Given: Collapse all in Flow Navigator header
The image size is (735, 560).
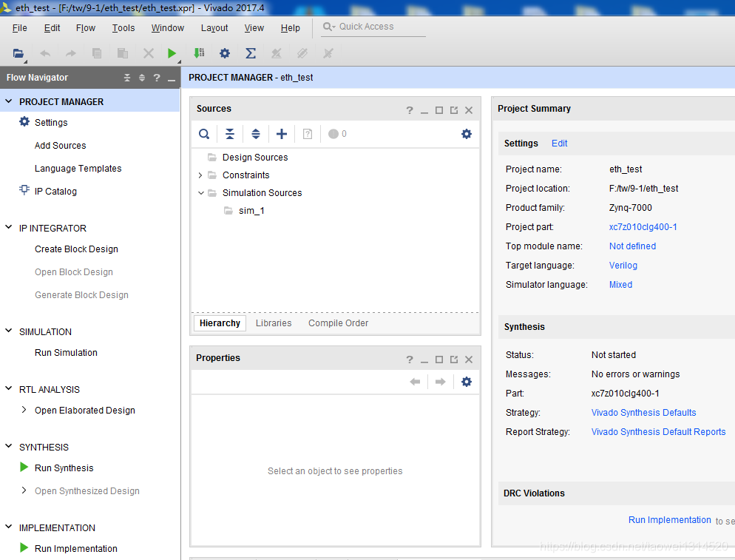Looking at the screenshot, I should 127,78.
